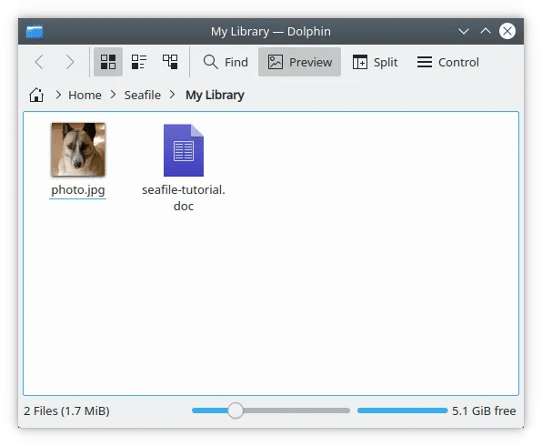This screenshot has width=542, height=446.
Task: Select the seafile-tutorial document icon
Action: tap(184, 150)
